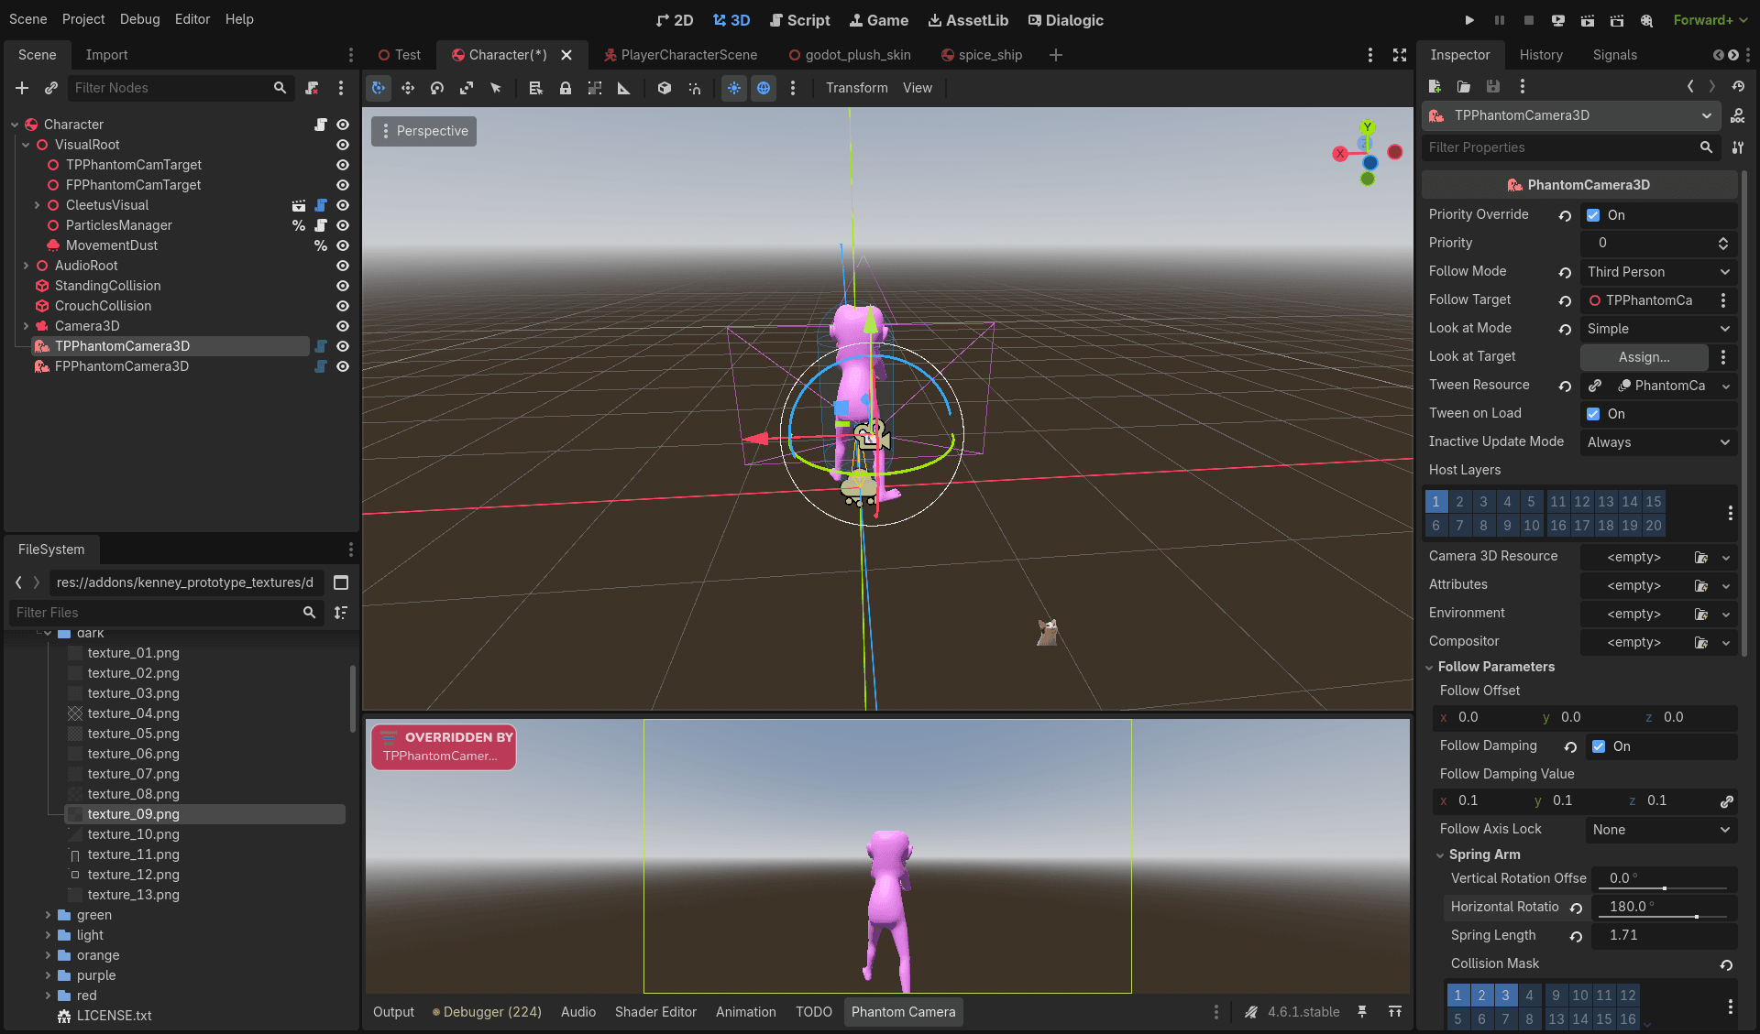Expand the AudioRoot node

tap(26, 266)
